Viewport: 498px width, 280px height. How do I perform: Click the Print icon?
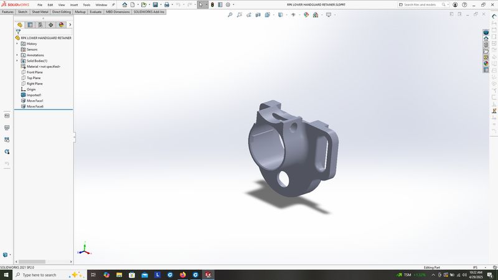[x=166, y=4]
